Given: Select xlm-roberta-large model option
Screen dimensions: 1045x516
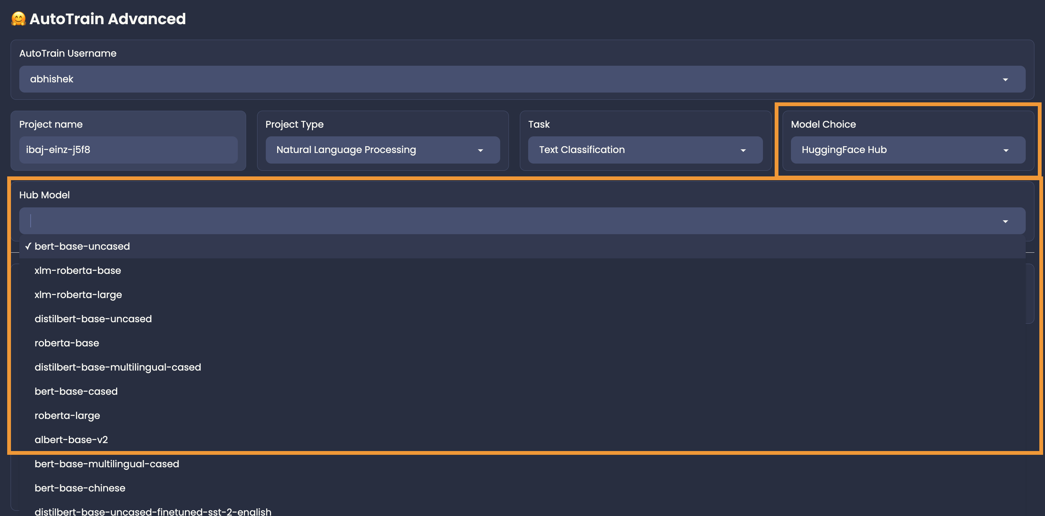Looking at the screenshot, I should coord(78,295).
